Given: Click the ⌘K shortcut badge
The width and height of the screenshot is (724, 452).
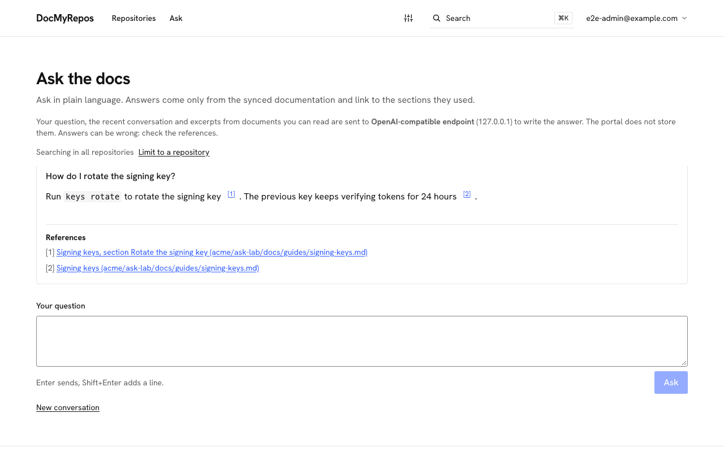Looking at the screenshot, I should pos(563,18).
